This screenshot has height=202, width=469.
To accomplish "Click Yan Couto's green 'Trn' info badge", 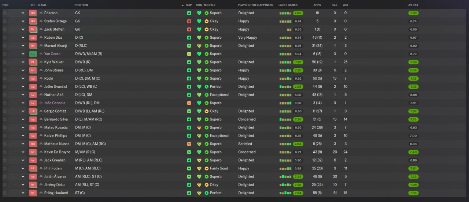I will (x=33, y=54).
